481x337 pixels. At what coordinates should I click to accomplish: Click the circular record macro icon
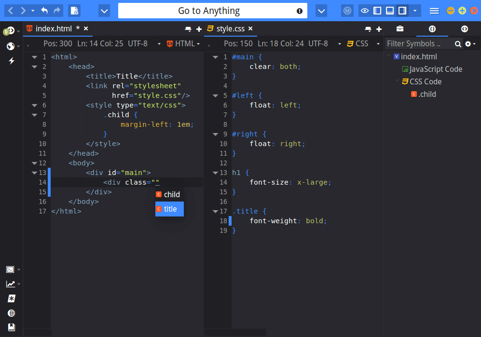347,11
